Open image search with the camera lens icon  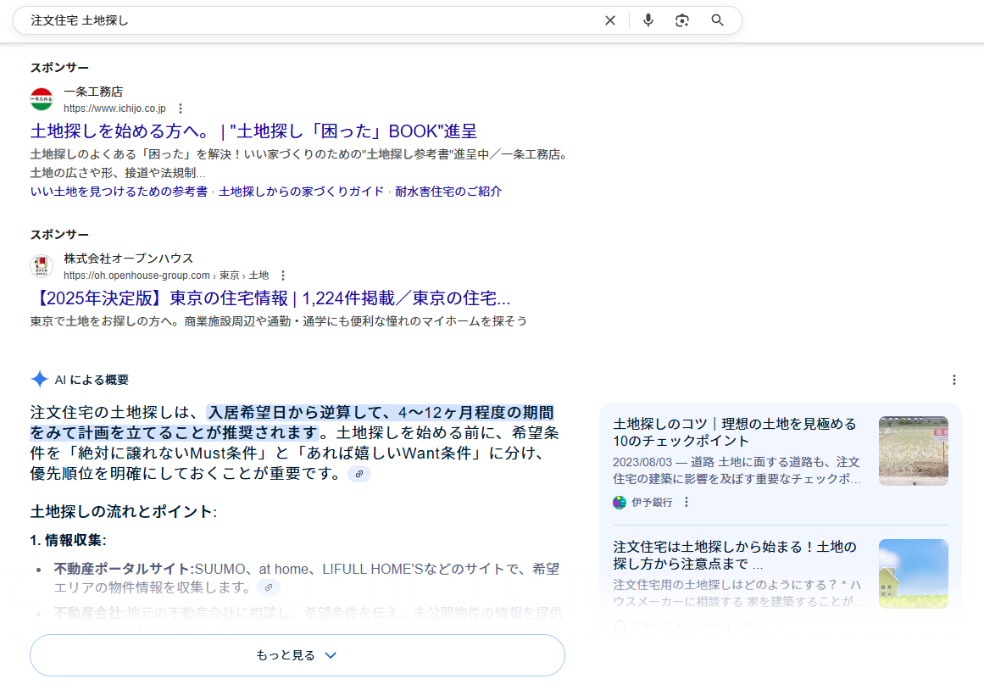coord(682,20)
